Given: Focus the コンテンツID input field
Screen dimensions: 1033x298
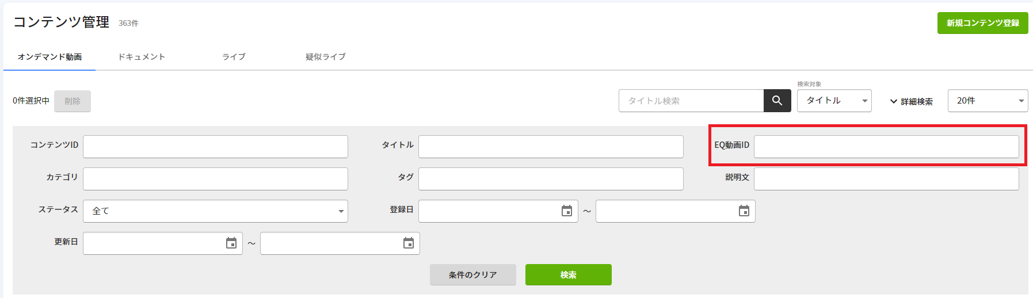Looking at the screenshot, I should [x=215, y=147].
